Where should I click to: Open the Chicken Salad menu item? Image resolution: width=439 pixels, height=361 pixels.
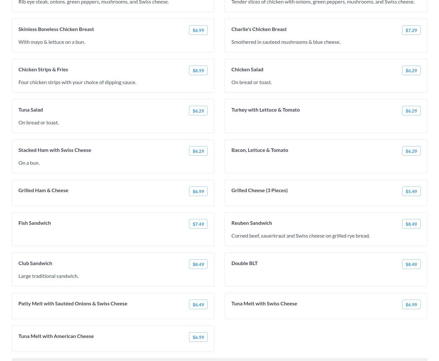pyautogui.click(x=247, y=69)
